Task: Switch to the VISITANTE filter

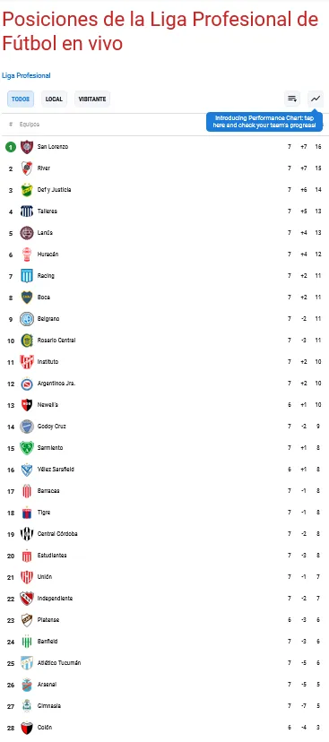Action: click(92, 99)
